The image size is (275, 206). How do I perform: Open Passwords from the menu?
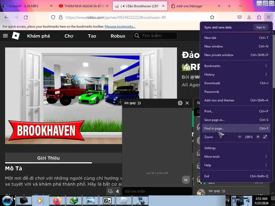click(x=236, y=92)
